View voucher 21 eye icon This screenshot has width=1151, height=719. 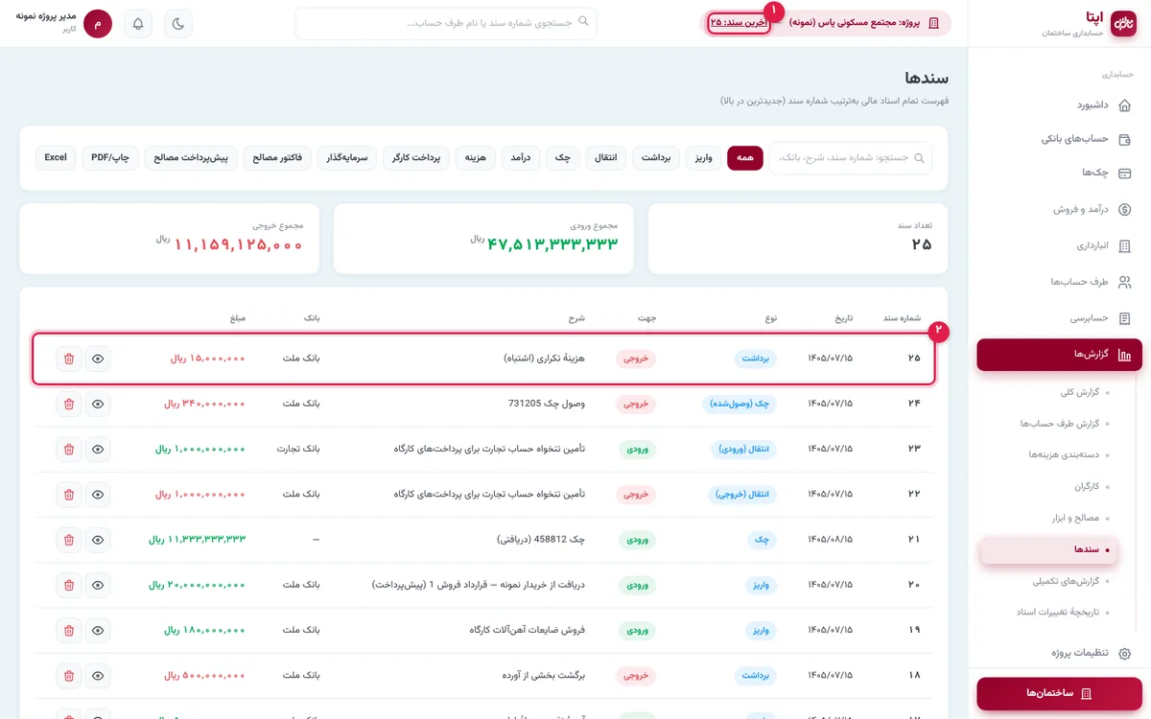98,540
